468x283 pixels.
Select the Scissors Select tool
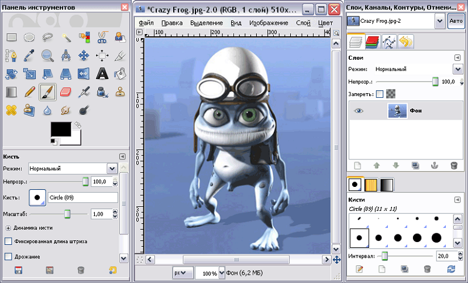[102, 37]
